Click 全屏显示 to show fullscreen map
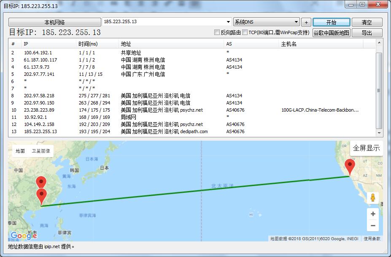391x257 pixels. point(366,148)
